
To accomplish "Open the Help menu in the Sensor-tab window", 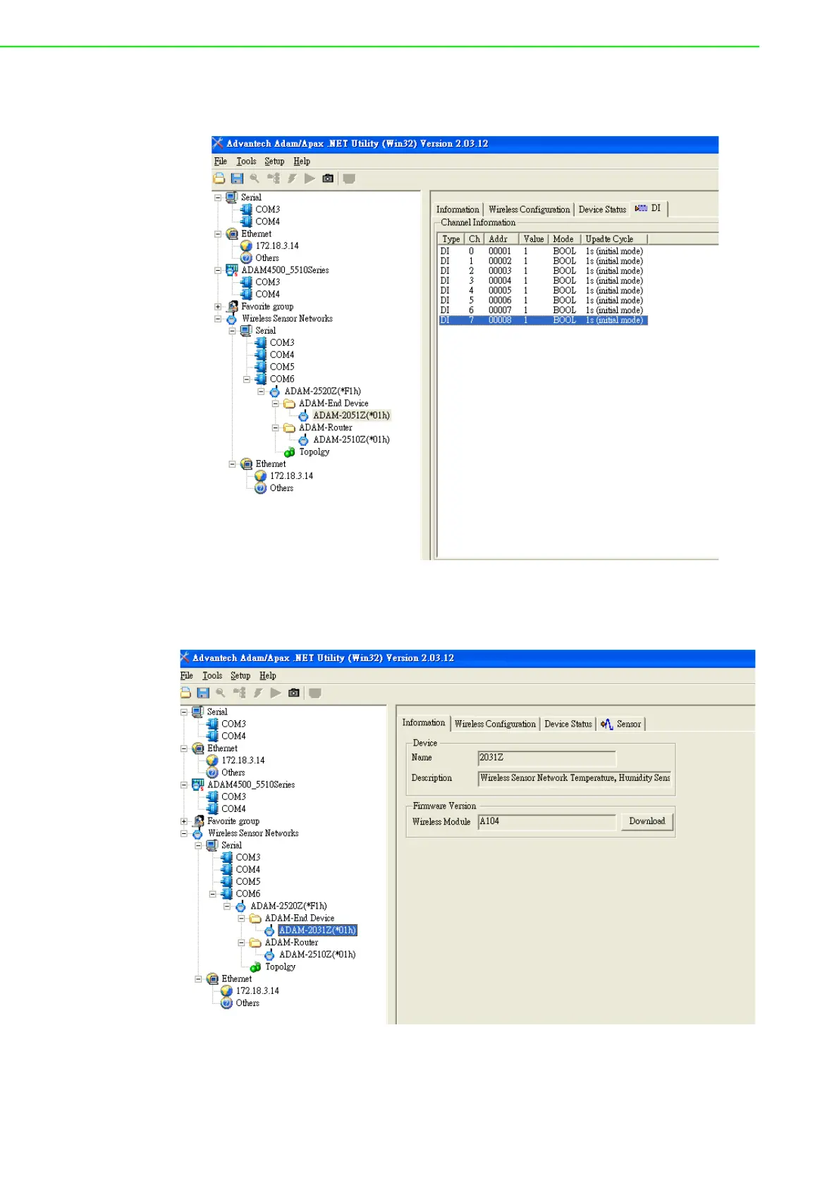I will pos(268,676).
